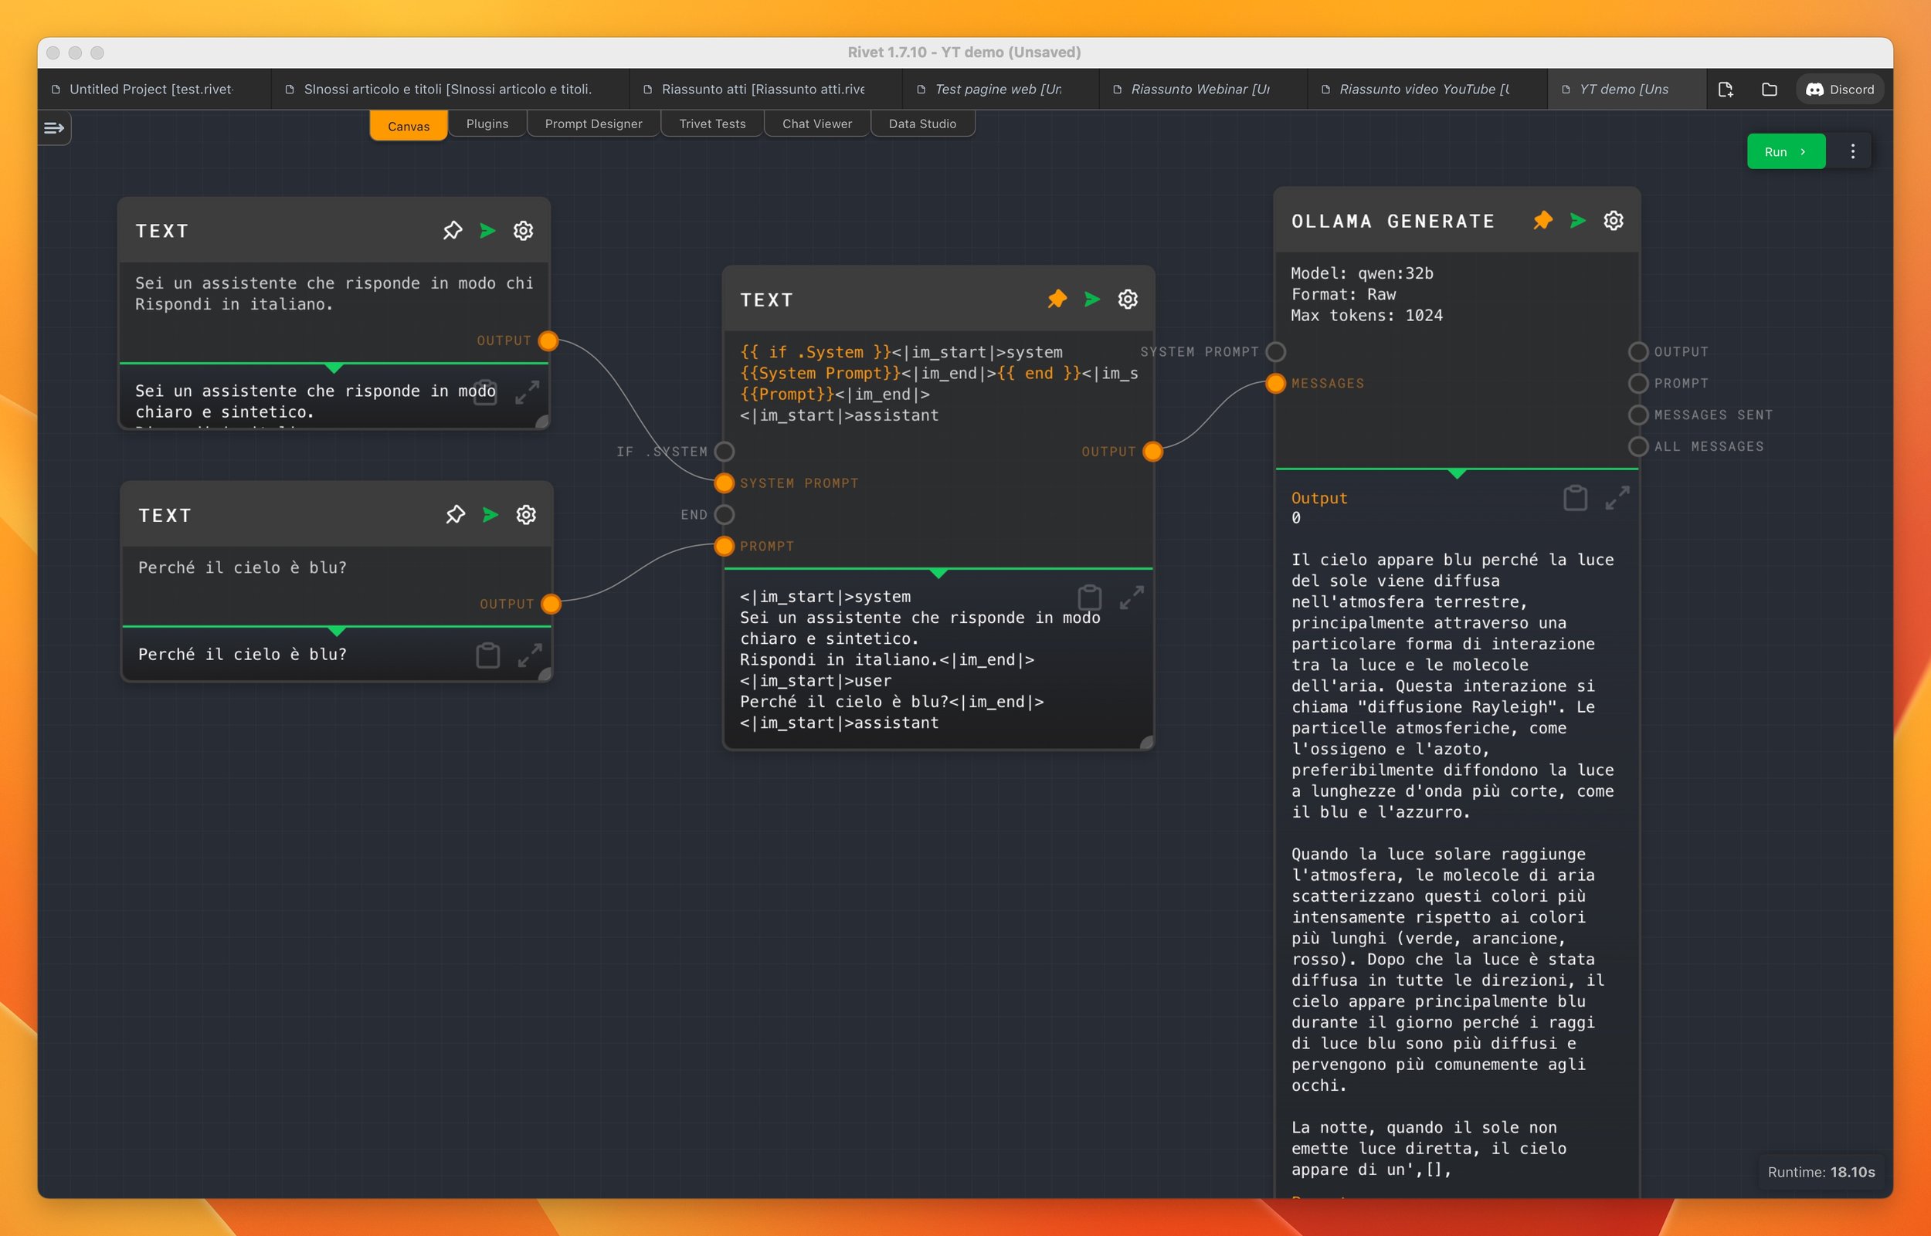Run the 'Perché il cielo è blu?' Text node
The width and height of the screenshot is (1931, 1236).
click(490, 514)
